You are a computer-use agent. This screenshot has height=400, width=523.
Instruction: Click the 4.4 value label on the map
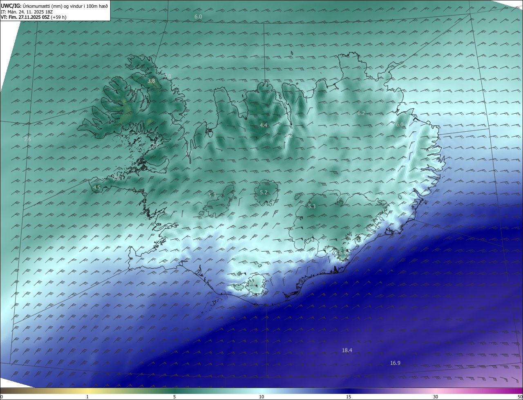(264, 125)
